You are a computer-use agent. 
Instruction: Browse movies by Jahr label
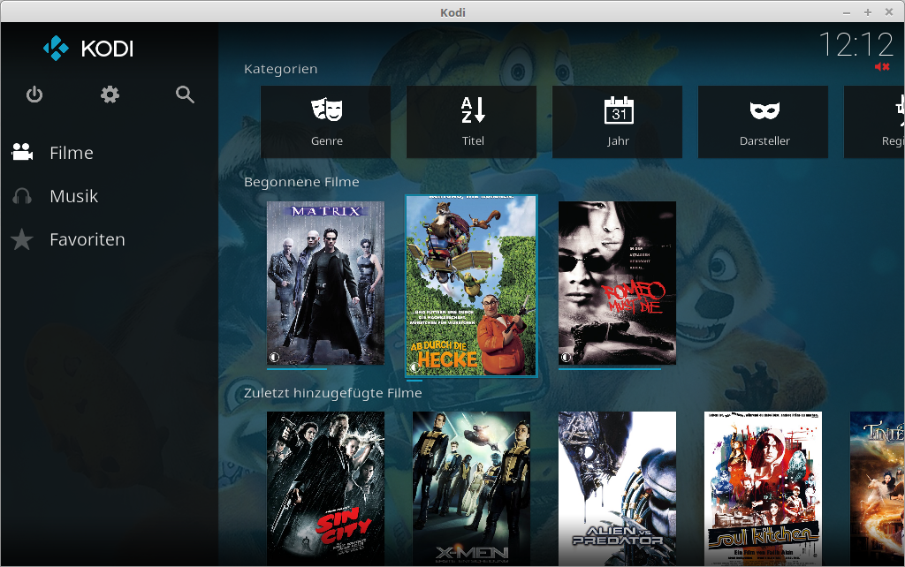click(x=618, y=140)
